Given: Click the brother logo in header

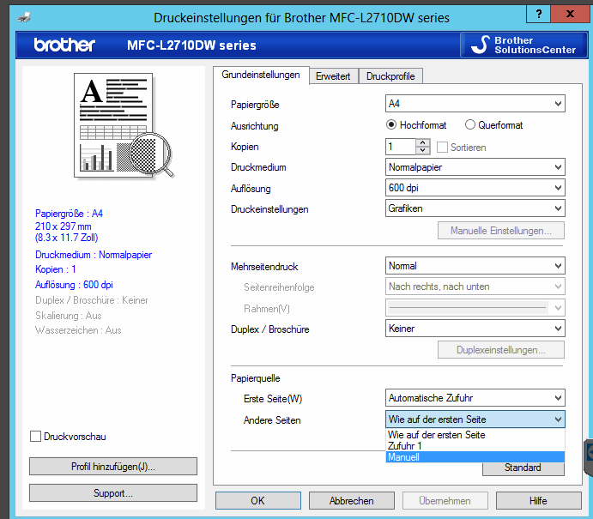Looking at the screenshot, I should pyautogui.click(x=64, y=45).
